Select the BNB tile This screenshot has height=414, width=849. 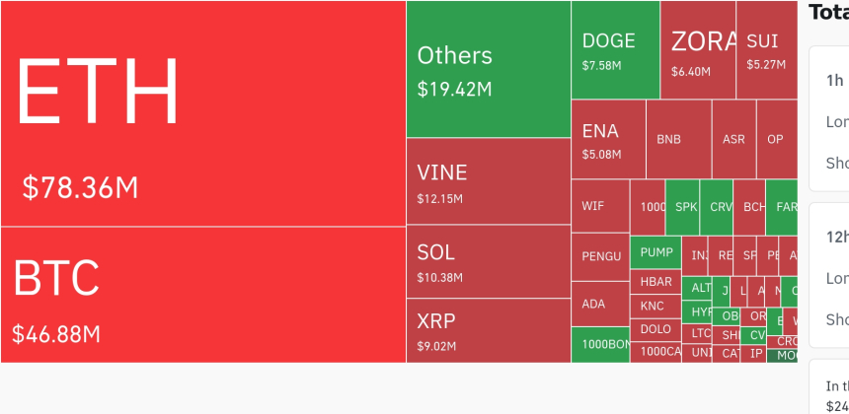(678, 139)
